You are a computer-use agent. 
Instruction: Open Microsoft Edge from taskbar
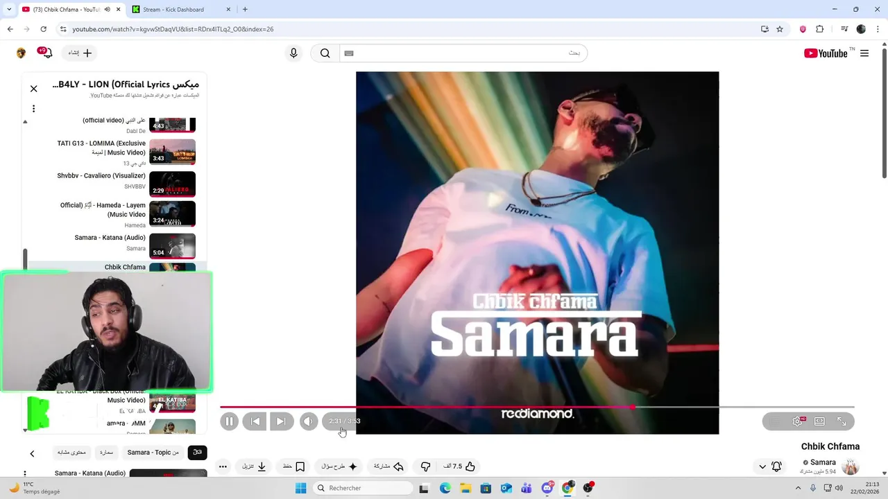pyautogui.click(x=445, y=488)
